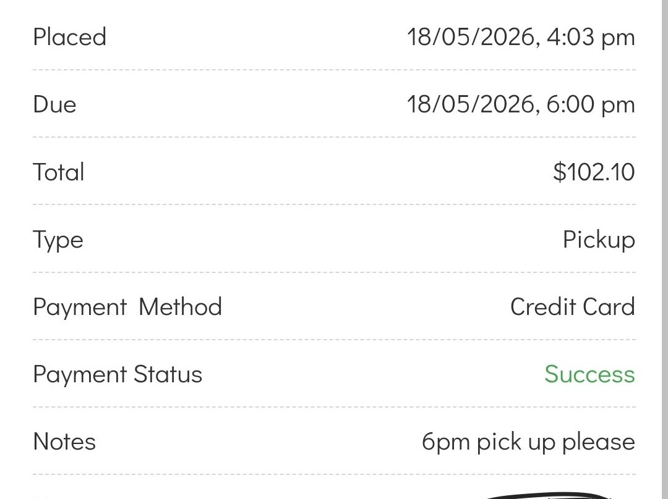Click the Due row label

(x=54, y=104)
